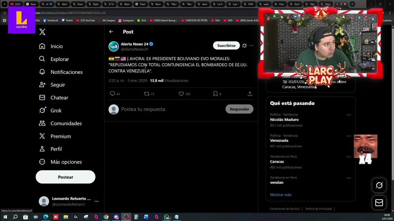Image resolution: width=394 pixels, height=221 pixels.
Task: Open Google Chrome from taskbar
Action: click(x=106, y=217)
